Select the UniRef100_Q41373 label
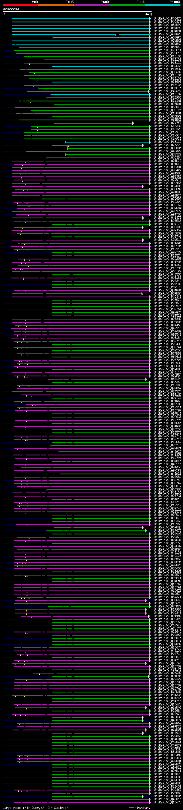The image size is (183, 810). tap(167, 218)
